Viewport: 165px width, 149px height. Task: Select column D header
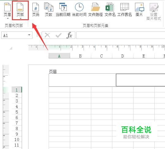[123, 56]
